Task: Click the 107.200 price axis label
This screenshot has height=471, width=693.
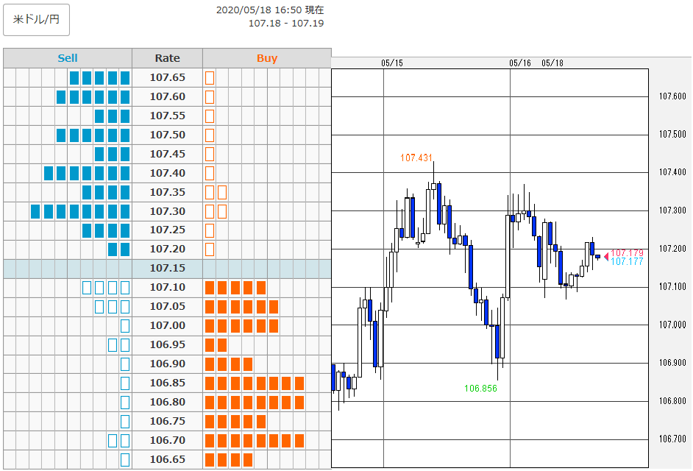Action: click(x=672, y=249)
